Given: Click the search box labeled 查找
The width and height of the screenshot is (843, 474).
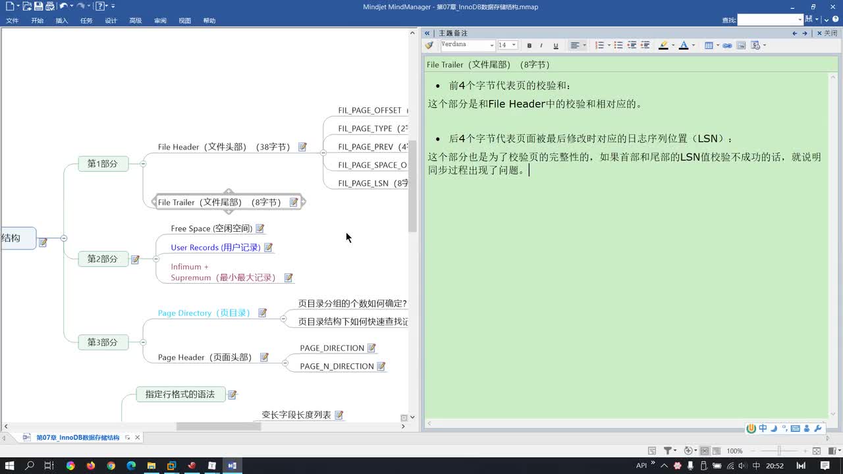Looking at the screenshot, I should [x=770, y=20].
